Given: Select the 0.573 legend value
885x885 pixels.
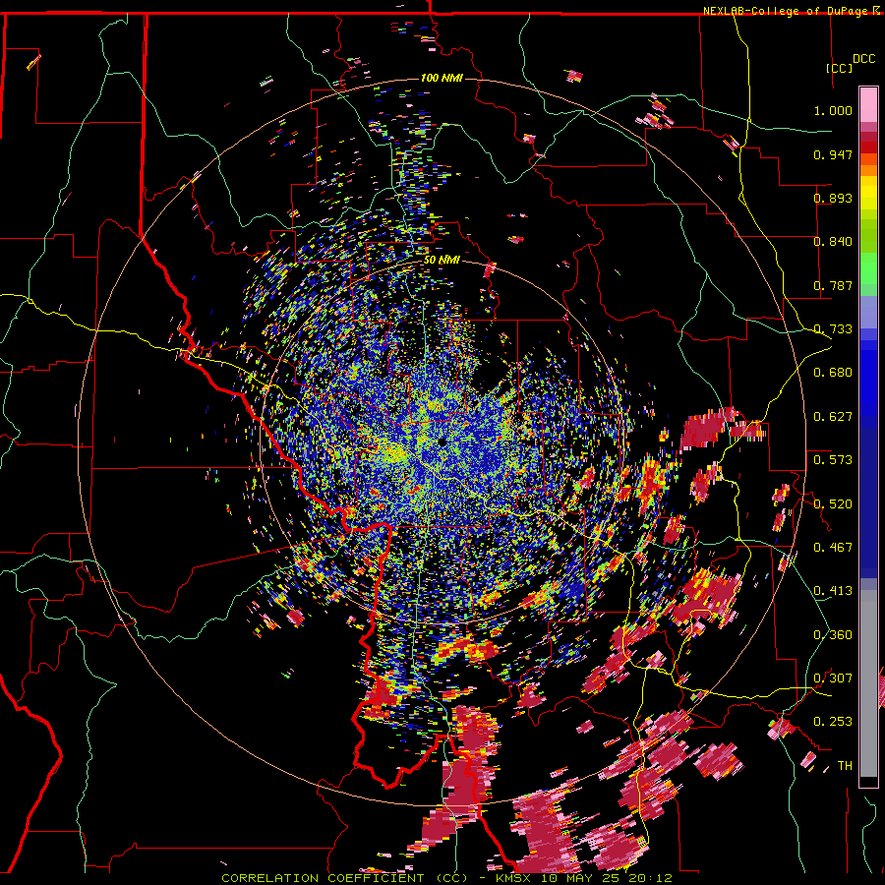Looking at the screenshot, I should pyautogui.click(x=833, y=460).
